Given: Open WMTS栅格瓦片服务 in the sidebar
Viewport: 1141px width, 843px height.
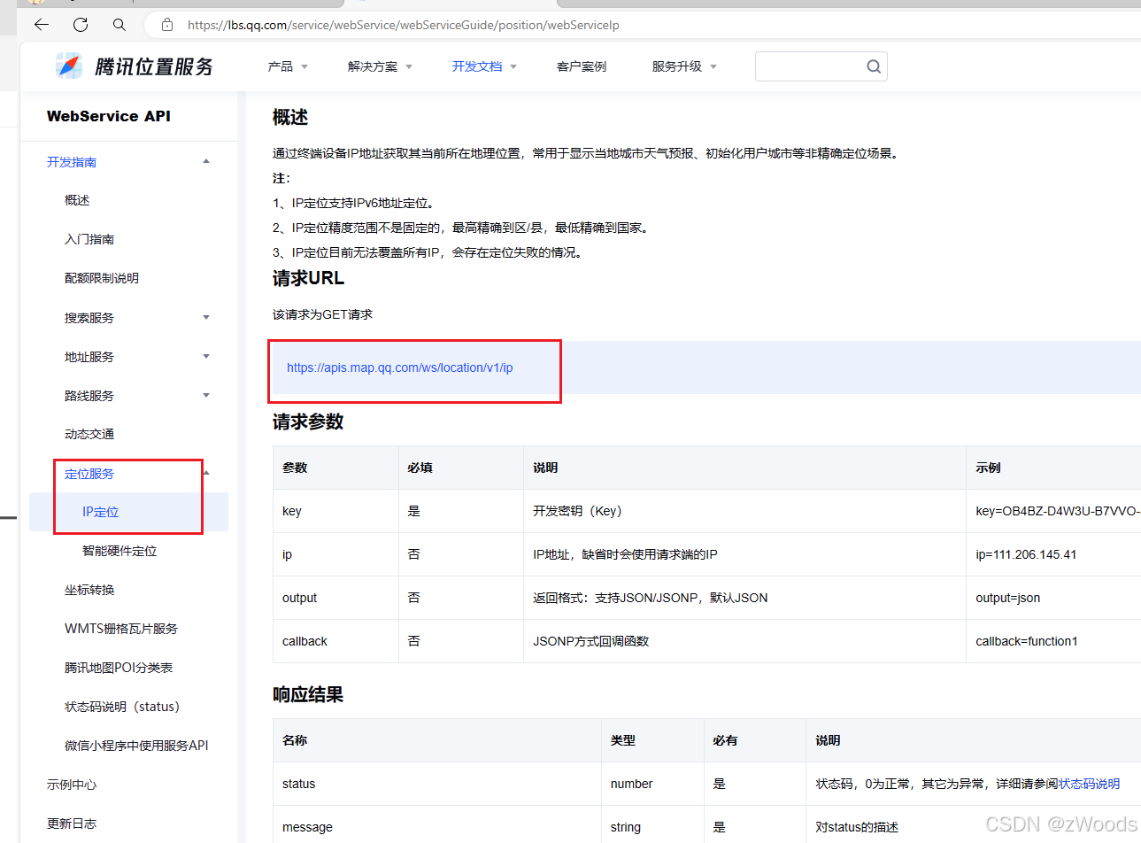Looking at the screenshot, I should tap(121, 629).
